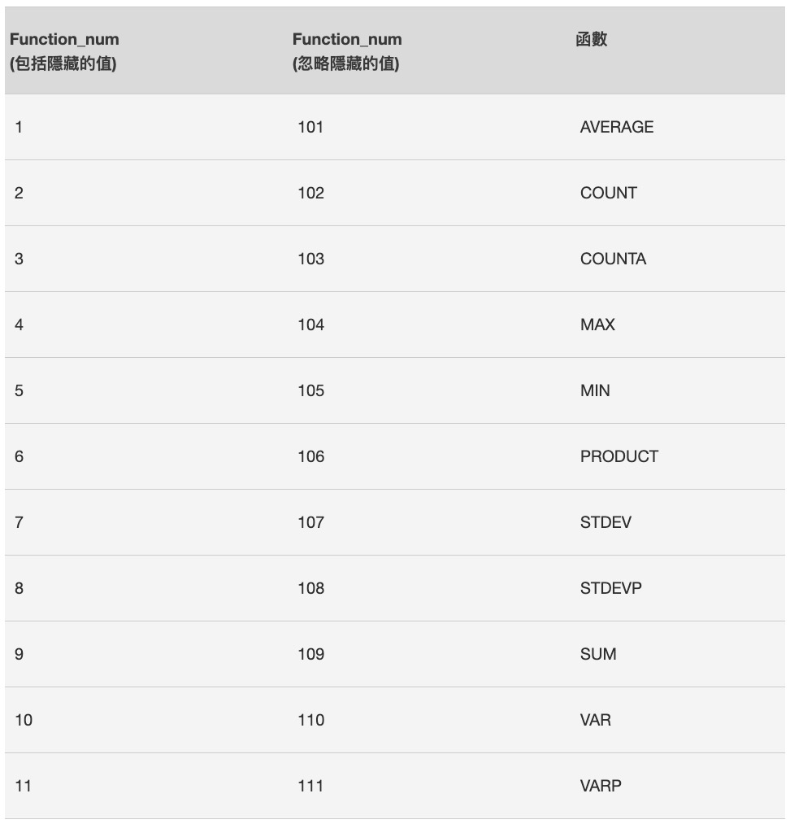
Task: Click the value 111 in the last row
Action: click(310, 786)
